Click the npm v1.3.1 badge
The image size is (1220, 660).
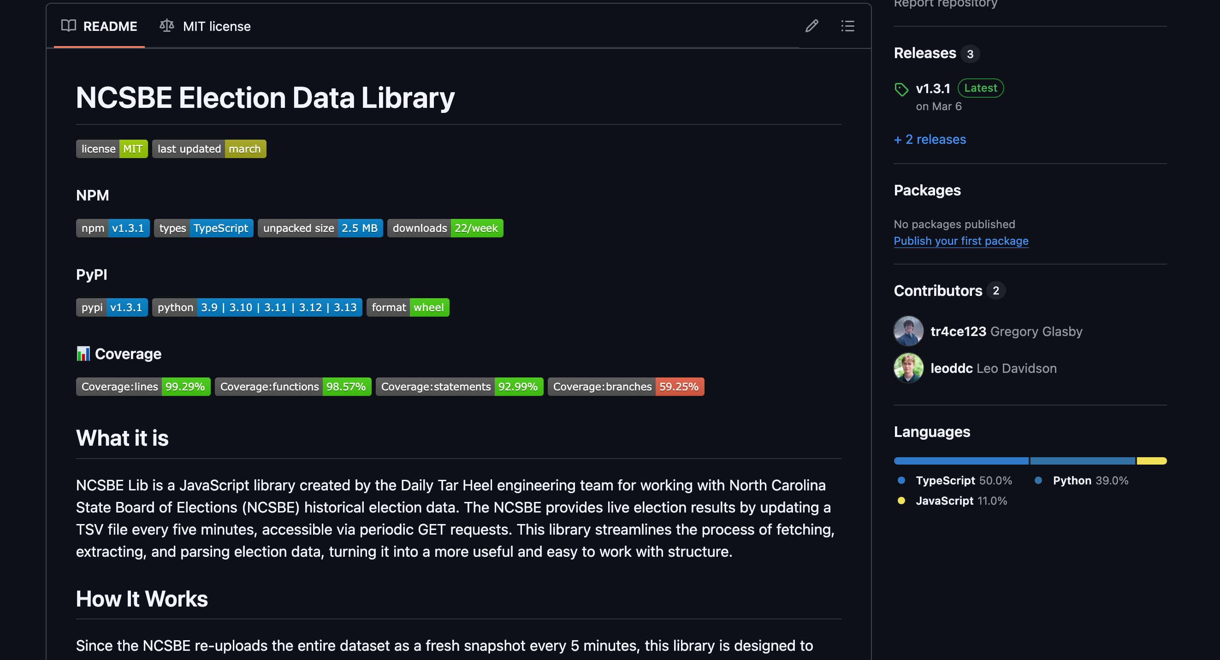point(113,228)
